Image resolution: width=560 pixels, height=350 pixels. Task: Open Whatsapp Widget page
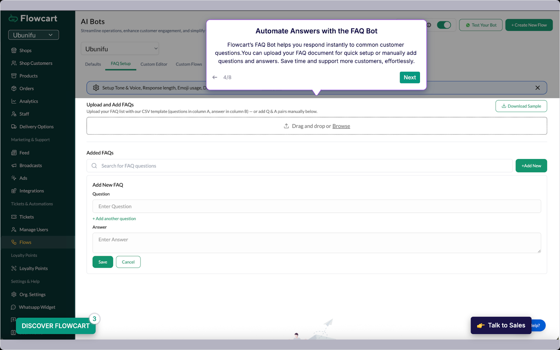click(x=33, y=307)
